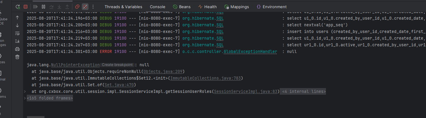Navigate to ImmutableCollections.java:783
Viewport: 426px width, 118px height.
pos(205,78)
